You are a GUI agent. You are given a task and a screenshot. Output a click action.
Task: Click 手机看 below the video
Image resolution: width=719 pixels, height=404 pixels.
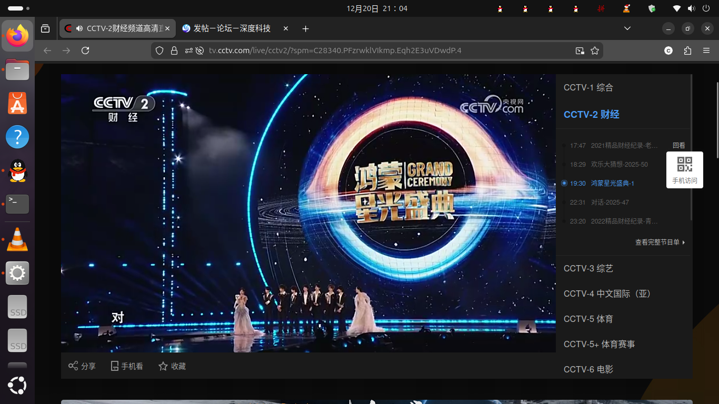click(127, 366)
